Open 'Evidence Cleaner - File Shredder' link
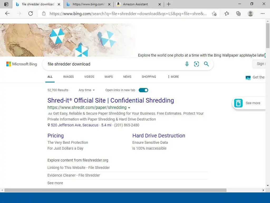270x203 pixels. [x=74, y=175]
